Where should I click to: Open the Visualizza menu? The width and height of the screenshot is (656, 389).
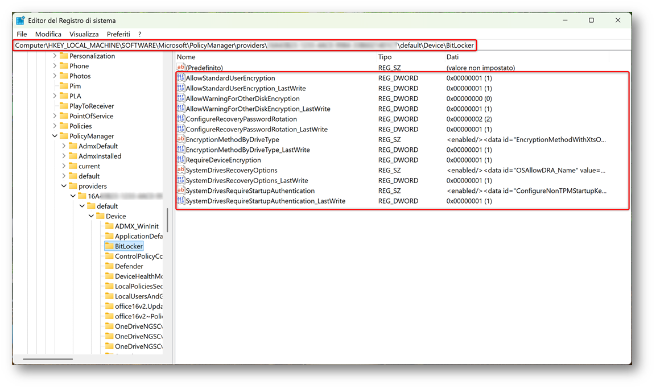coord(84,34)
